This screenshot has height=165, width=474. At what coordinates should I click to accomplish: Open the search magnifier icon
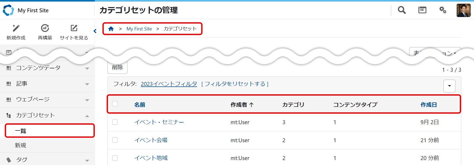click(x=402, y=10)
